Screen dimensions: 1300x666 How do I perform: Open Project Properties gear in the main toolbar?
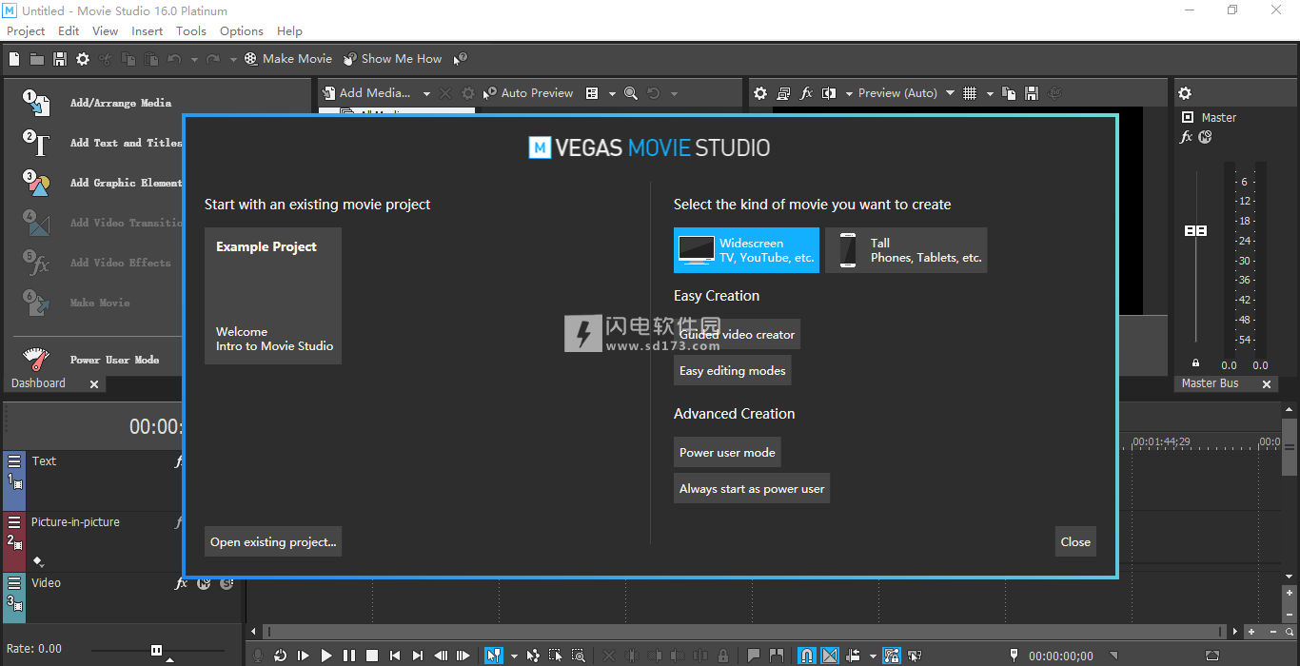click(83, 59)
